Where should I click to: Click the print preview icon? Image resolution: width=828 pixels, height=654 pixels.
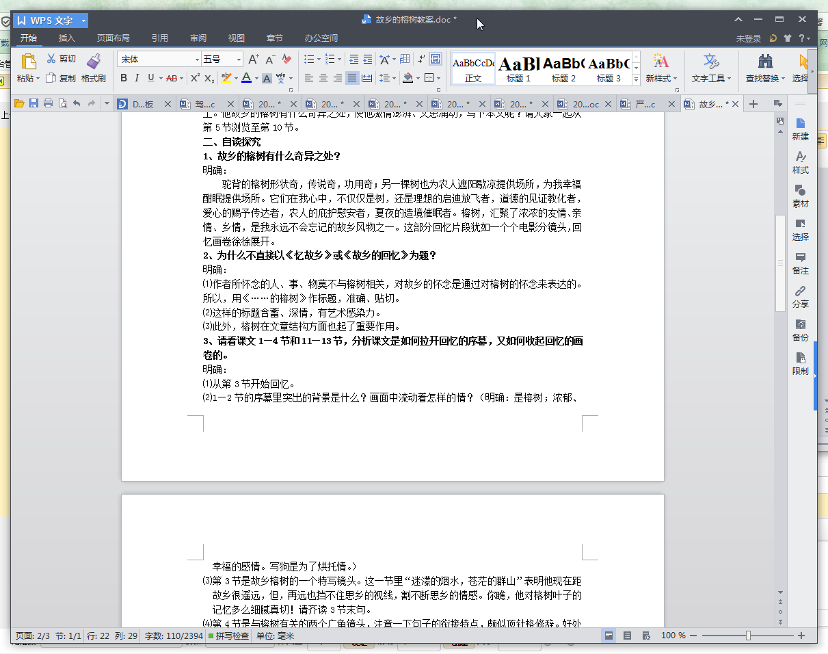(x=62, y=104)
